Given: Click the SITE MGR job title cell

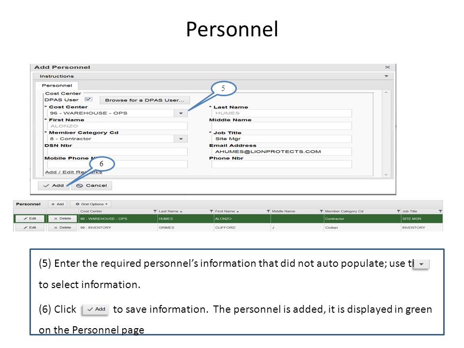Looking at the screenshot, I should (422, 218).
